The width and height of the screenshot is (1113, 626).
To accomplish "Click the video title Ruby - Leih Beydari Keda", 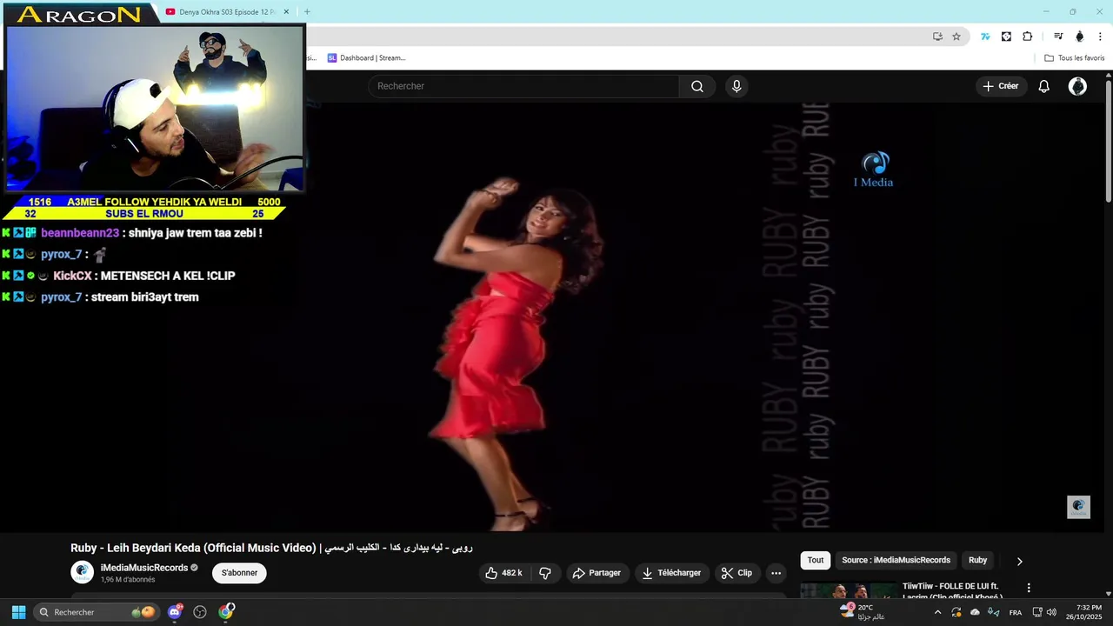I will (271, 548).
